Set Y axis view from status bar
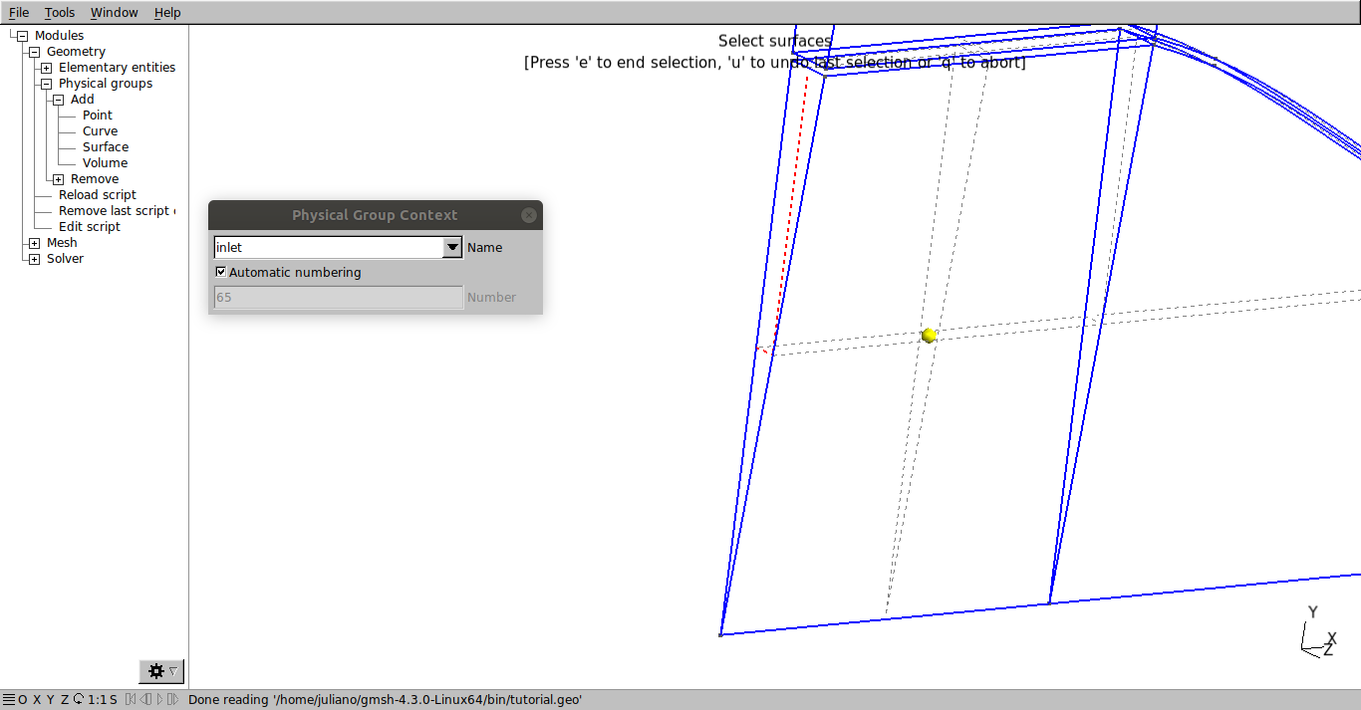 [51, 700]
